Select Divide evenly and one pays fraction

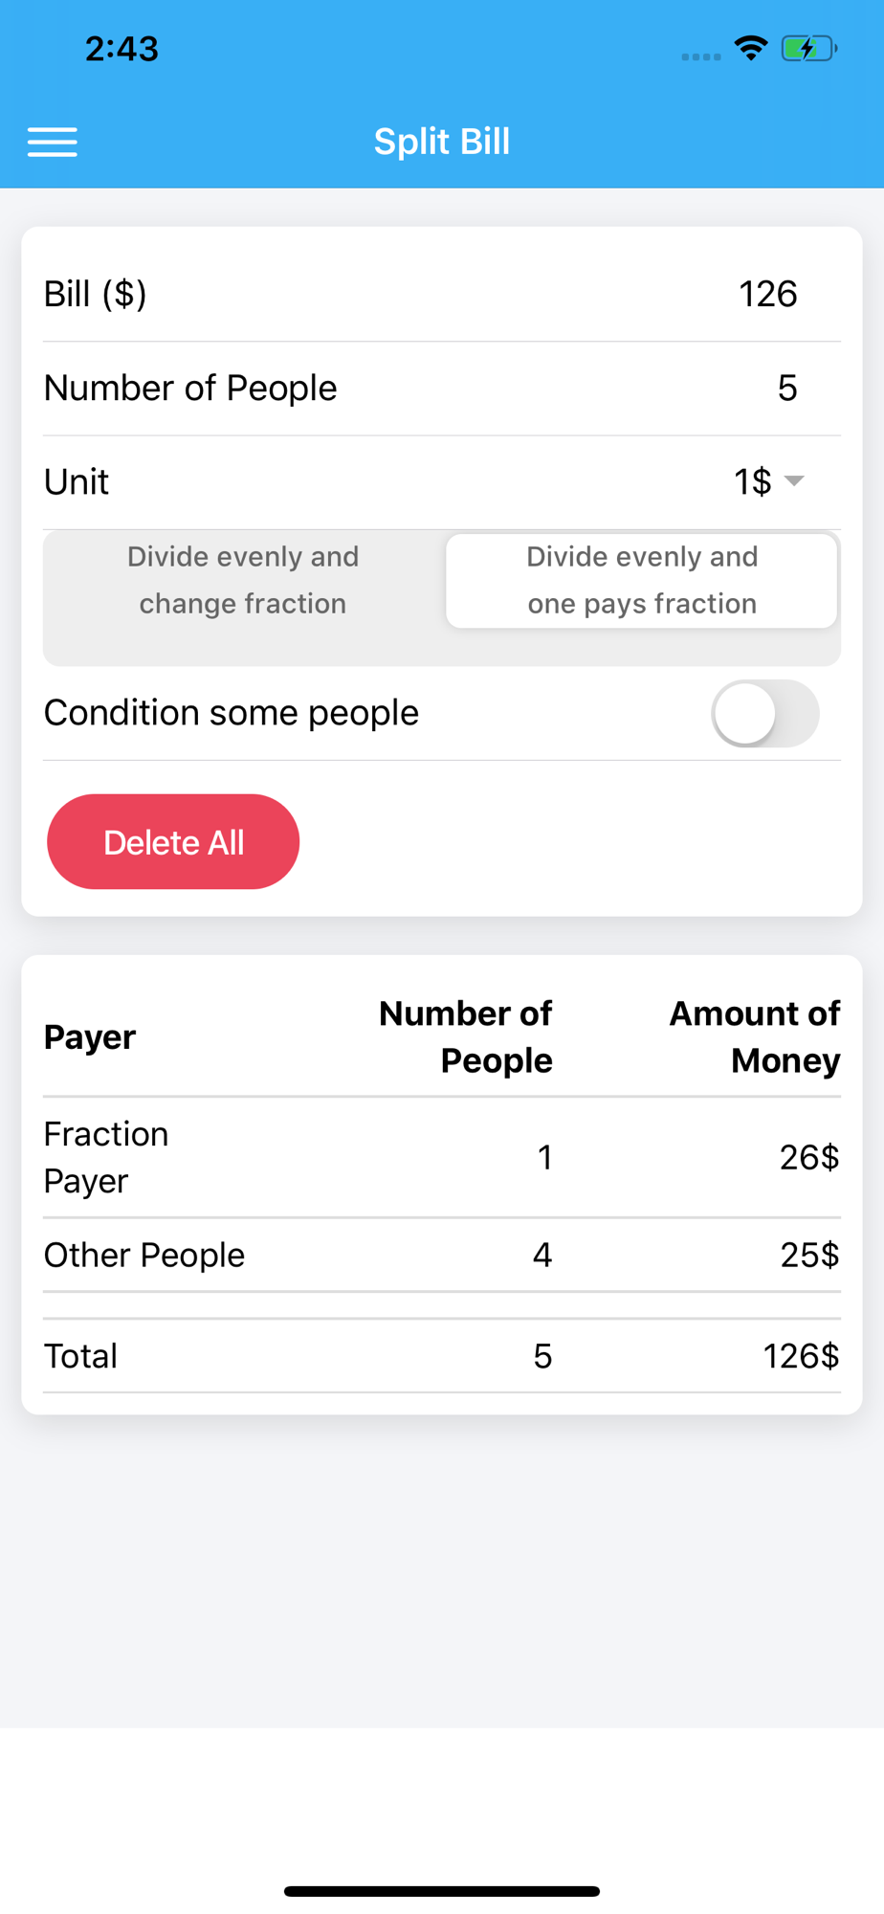(x=642, y=581)
